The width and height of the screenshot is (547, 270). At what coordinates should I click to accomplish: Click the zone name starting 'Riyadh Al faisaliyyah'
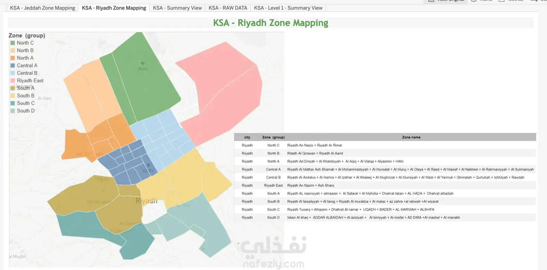coord(363,202)
